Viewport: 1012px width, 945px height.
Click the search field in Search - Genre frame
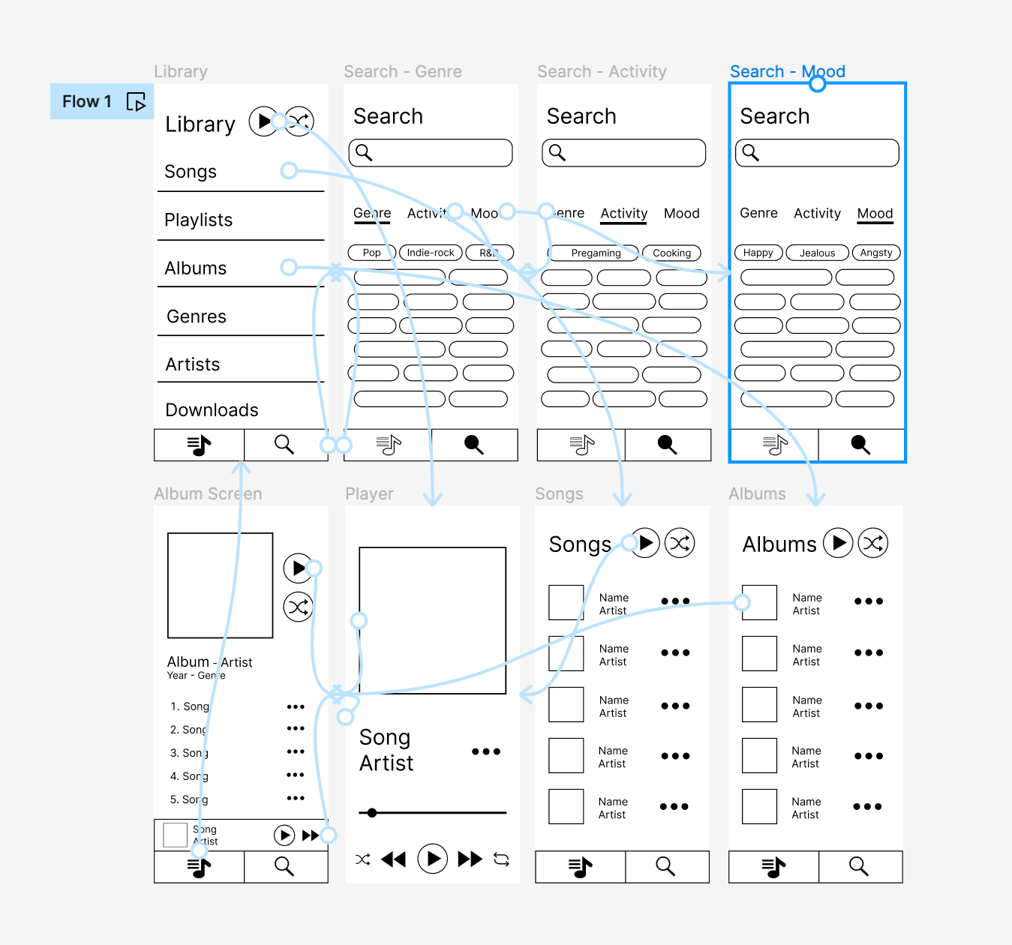click(431, 153)
